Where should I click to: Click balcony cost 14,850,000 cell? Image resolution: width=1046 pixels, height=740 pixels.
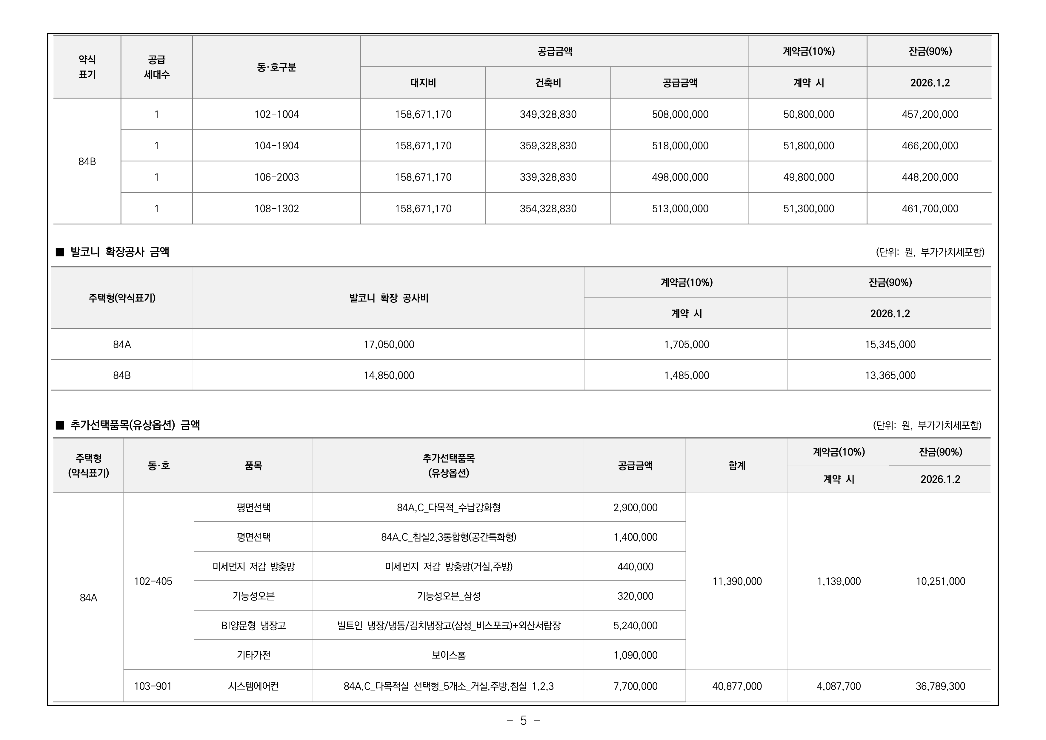point(389,376)
